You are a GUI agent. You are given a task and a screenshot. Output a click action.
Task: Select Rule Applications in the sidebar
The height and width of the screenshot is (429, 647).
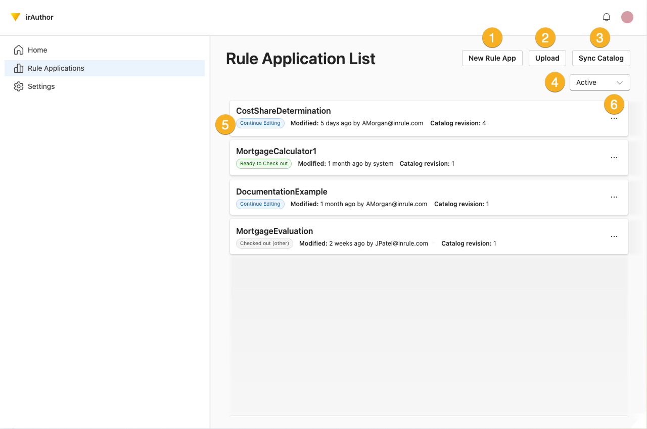point(56,68)
